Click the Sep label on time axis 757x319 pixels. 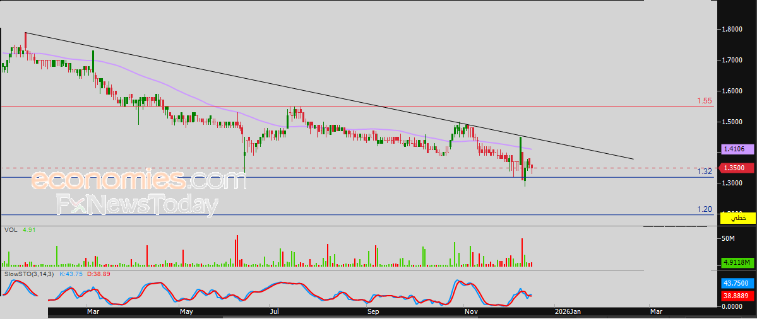click(373, 312)
